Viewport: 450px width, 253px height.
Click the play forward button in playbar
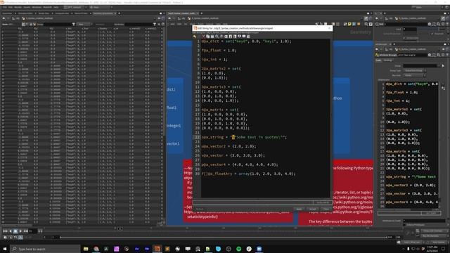click(20, 231)
